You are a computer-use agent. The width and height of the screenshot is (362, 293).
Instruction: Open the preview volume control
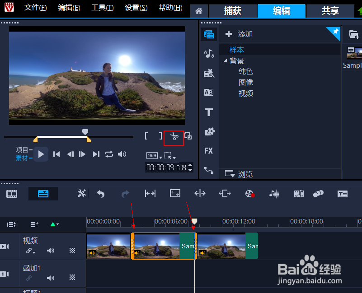pyautogui.click(x=122, y=154)
